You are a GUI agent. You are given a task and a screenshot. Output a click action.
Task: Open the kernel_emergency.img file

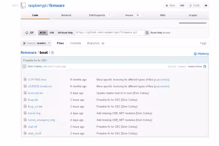[x=41, y=120]
